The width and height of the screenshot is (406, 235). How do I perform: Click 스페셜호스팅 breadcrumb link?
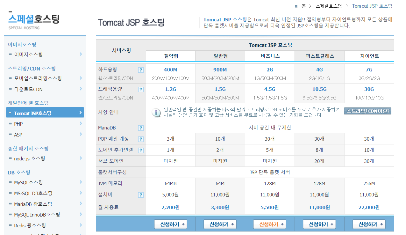(329, 6)
